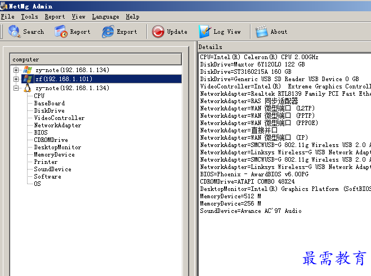Click the About clapperboard icon
The image size is (371, 276).
pos(261,32)
